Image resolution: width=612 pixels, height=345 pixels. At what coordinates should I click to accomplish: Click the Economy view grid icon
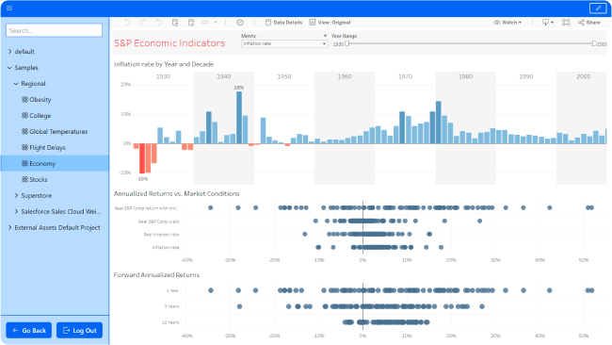pyautogui.click(x=24, y=164)
